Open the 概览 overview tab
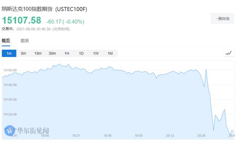 click(6, 40)
